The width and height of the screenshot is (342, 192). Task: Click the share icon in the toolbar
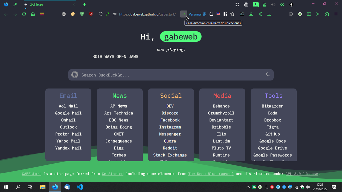[x=260, y=14]
